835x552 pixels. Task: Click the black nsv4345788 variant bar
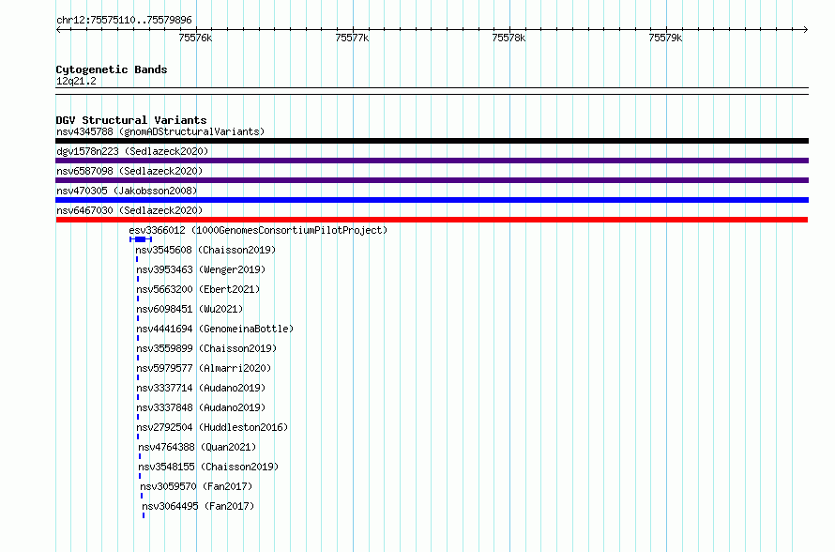[x=432, y=141]
